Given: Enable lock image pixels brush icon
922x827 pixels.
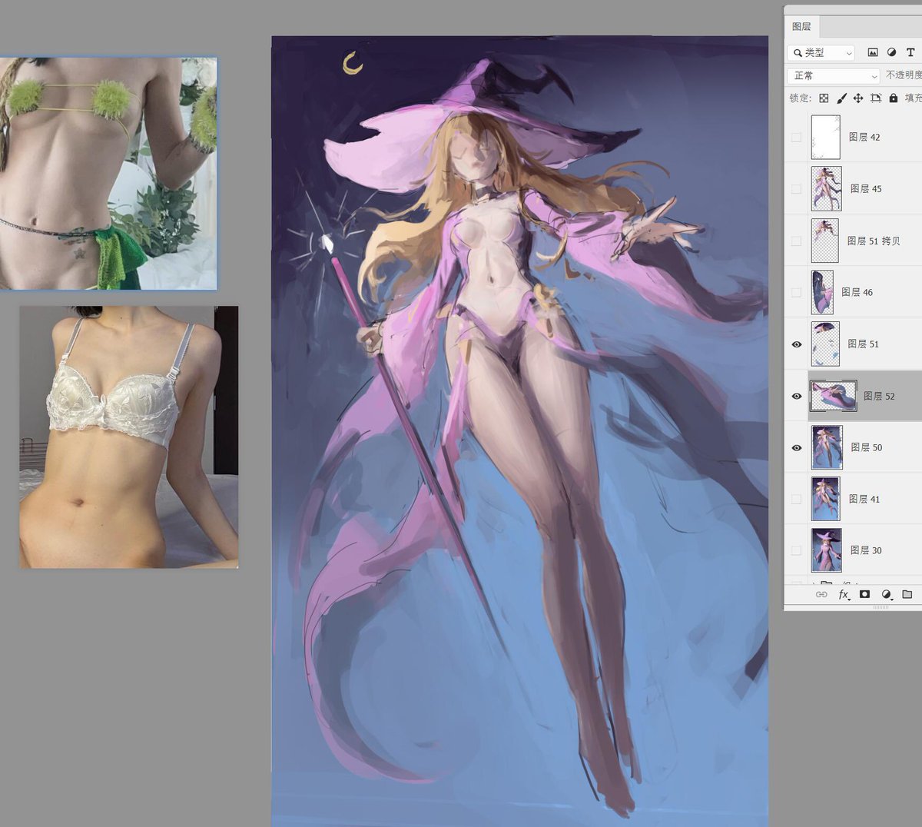Looking at the screenshot, I should [841, 98].
